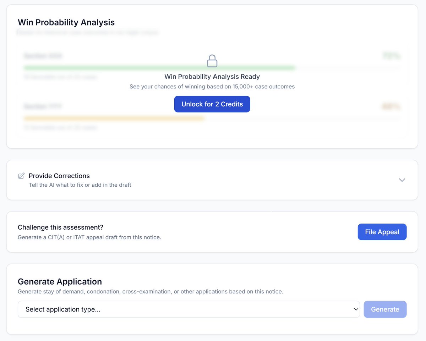The height and width of the screenshot is (341, 426).
Task: Click the Win Probability Analysis Ready text
Action: [x=212, y=77]
